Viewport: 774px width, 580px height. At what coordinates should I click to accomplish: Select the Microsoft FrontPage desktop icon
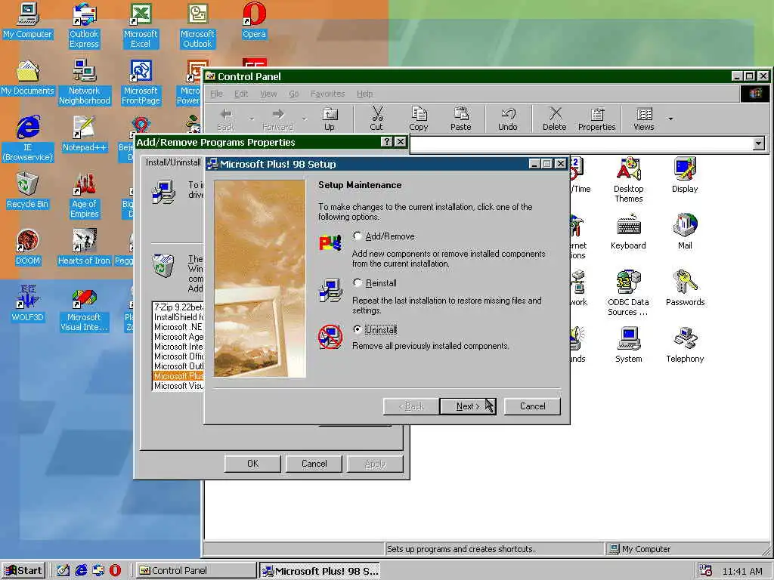[x=141, y=82]
